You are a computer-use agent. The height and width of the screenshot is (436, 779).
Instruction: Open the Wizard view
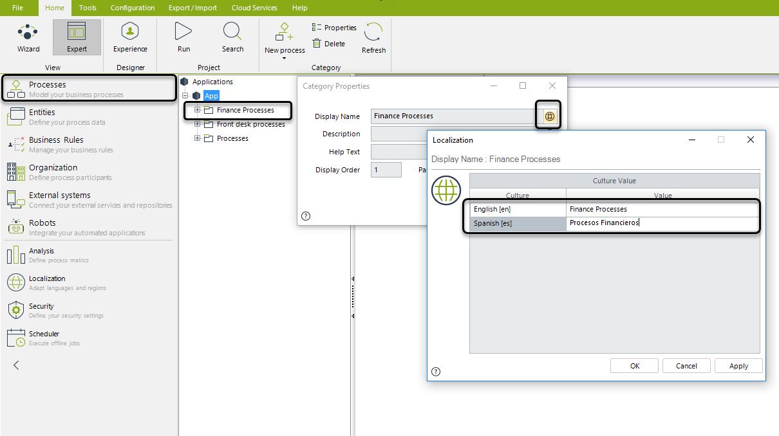coord(28,37)
